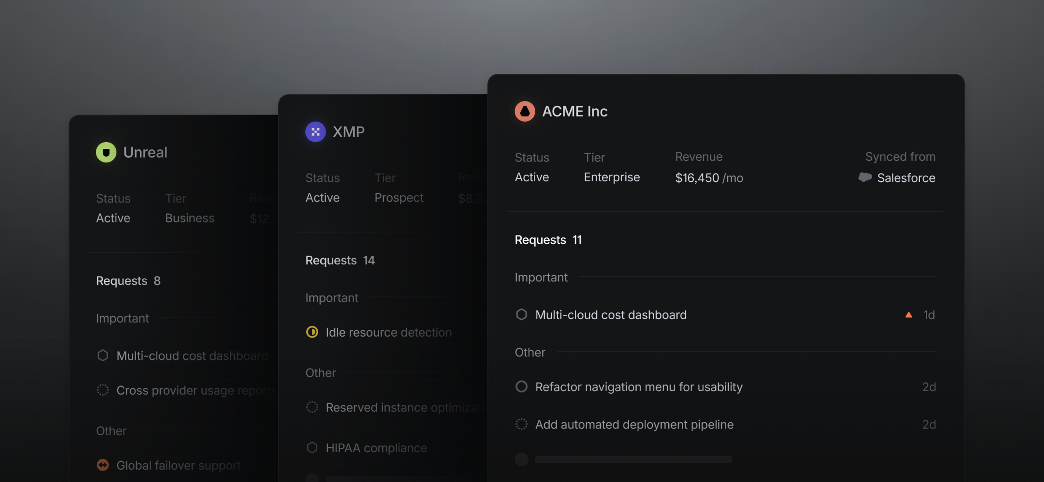1044x482 pixels.
Task: Click the orange priority triangle on Multi-cloud cost dashboard
Action: [x=909, y=315]
